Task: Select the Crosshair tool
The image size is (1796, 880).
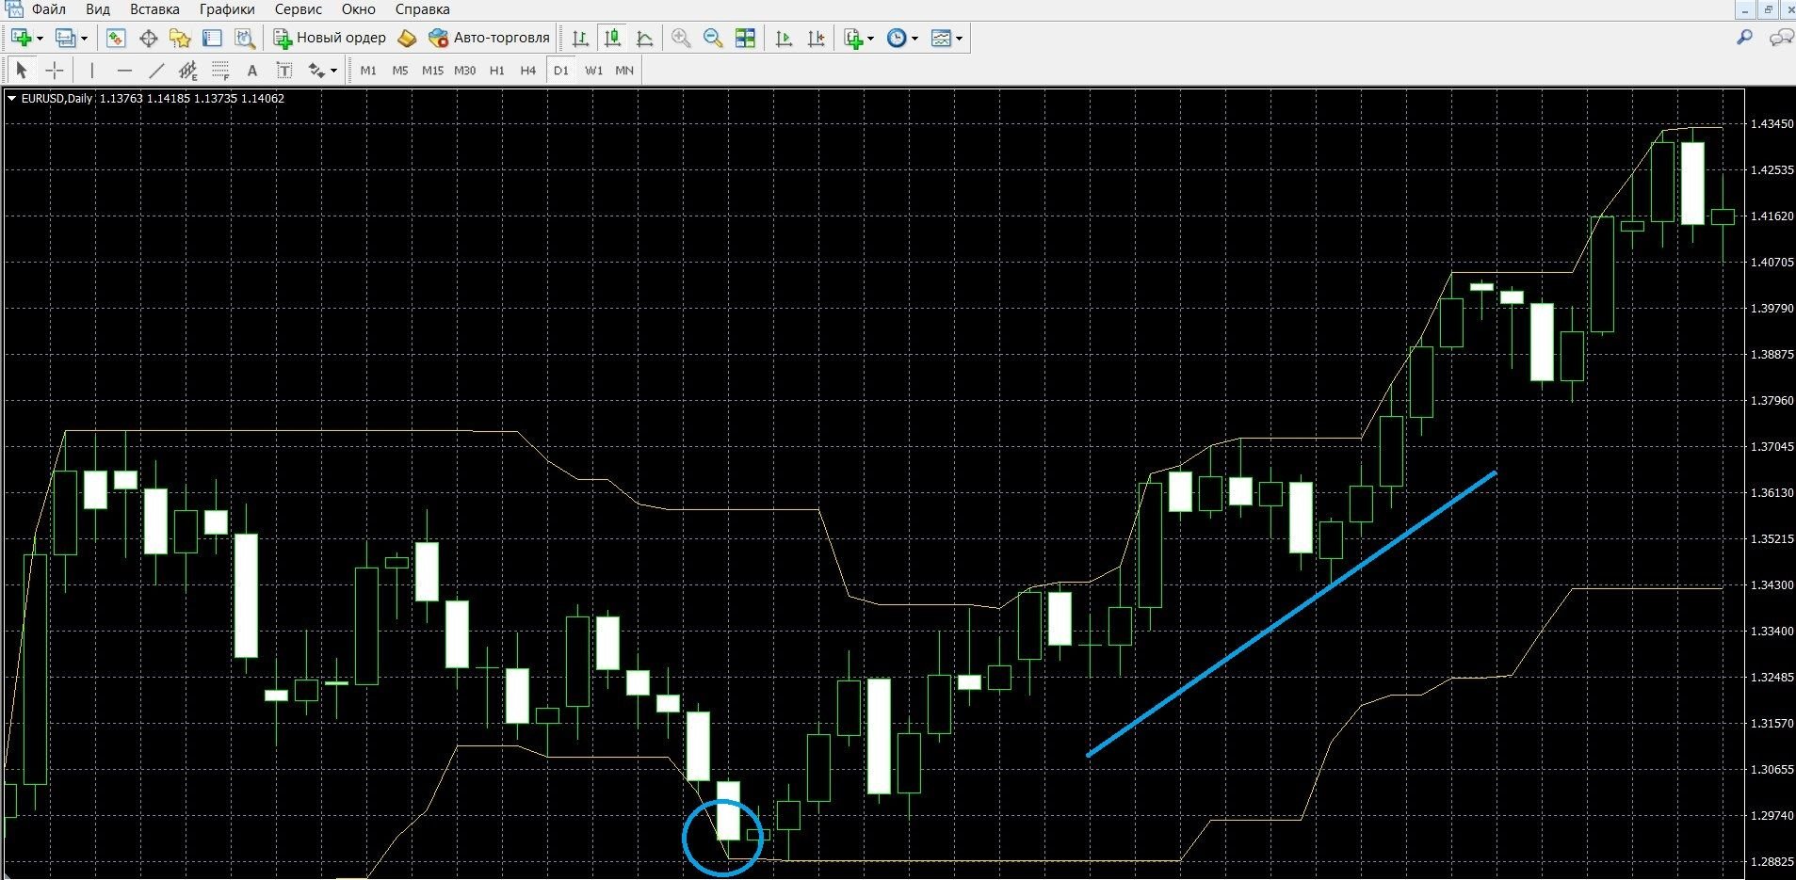Action: point(54,71)
